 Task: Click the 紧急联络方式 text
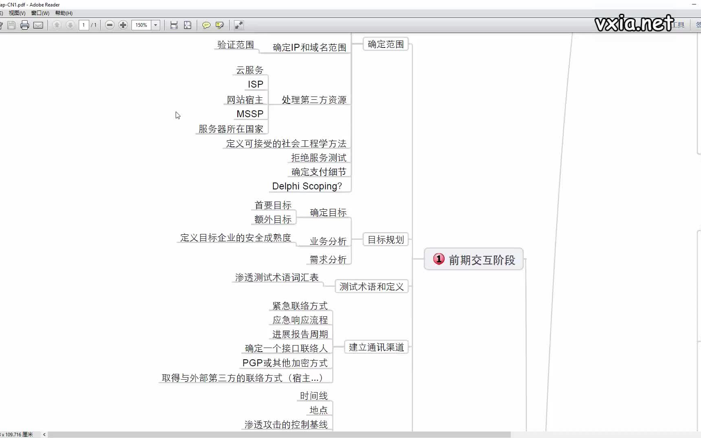300,306
